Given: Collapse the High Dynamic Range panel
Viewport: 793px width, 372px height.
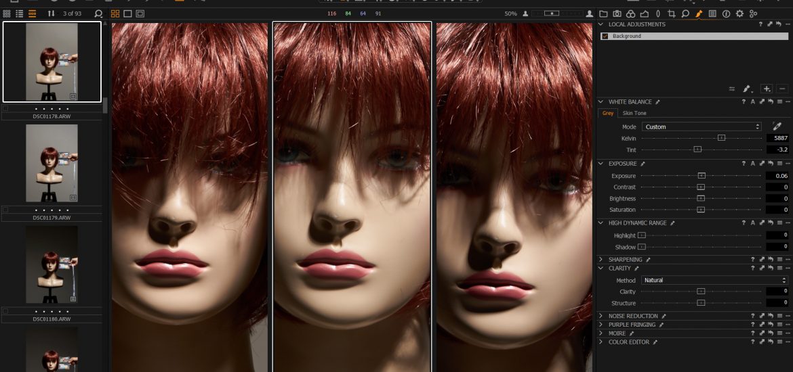Looking at the screenshot, I should 601,223.
